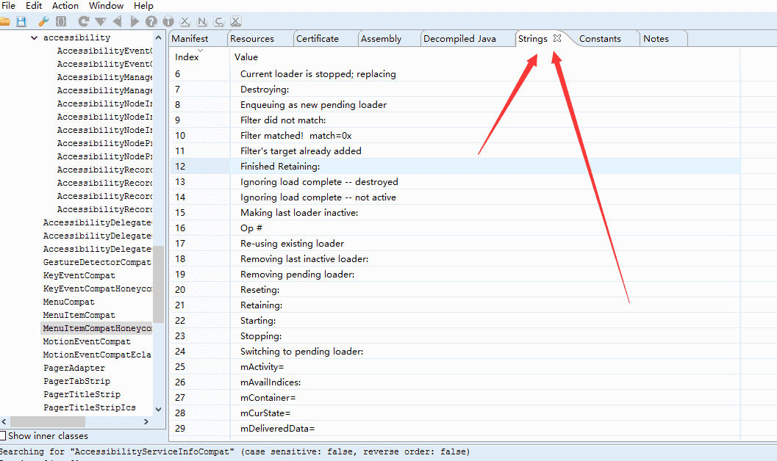Click the square brackets toolbar icon
Viewport: 777px width, 461px height.
point(61,22)
